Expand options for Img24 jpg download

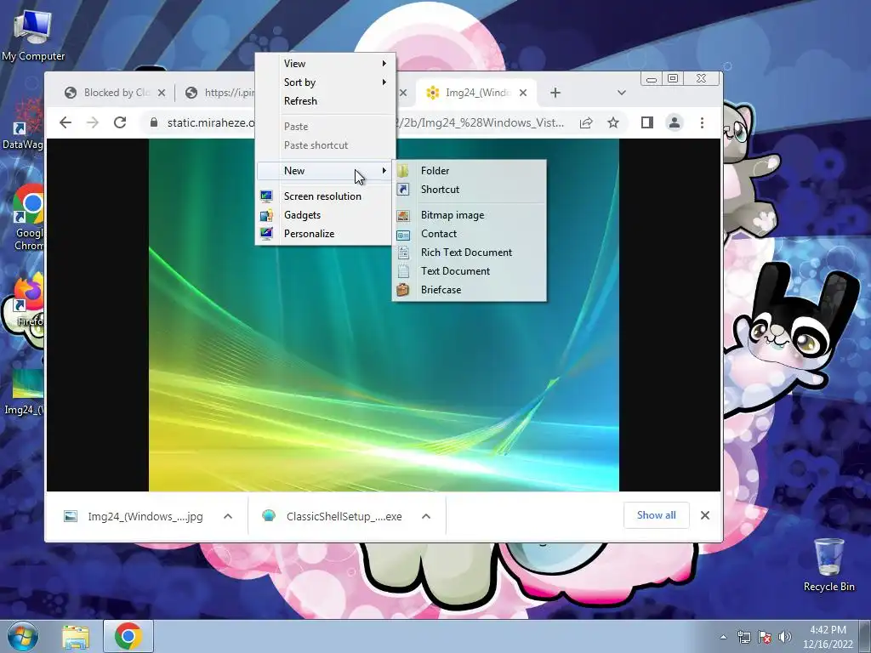click(228, 516)
